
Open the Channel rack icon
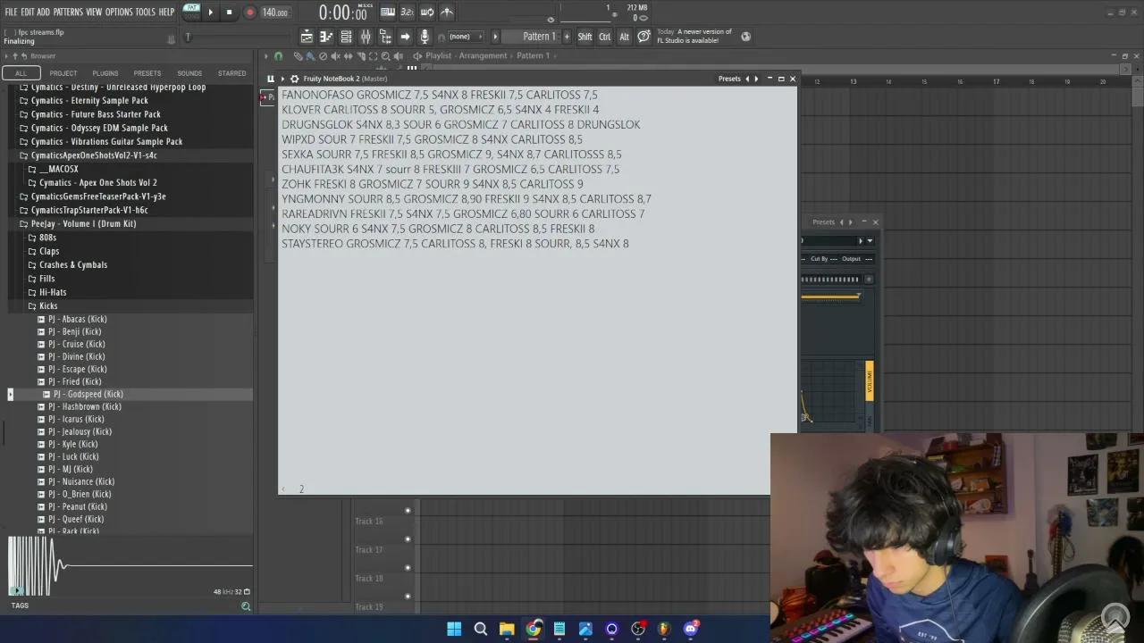coord(346,37)
